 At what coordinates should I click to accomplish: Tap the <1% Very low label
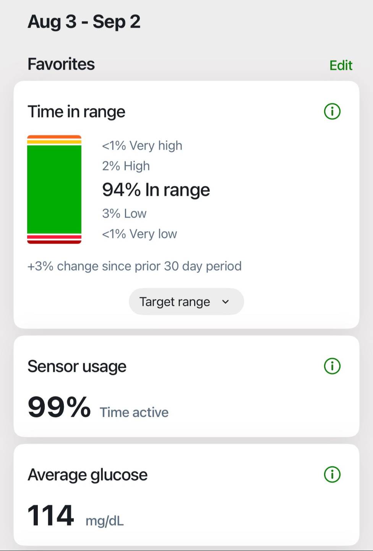pyautogui.click(x=139, y=233)
